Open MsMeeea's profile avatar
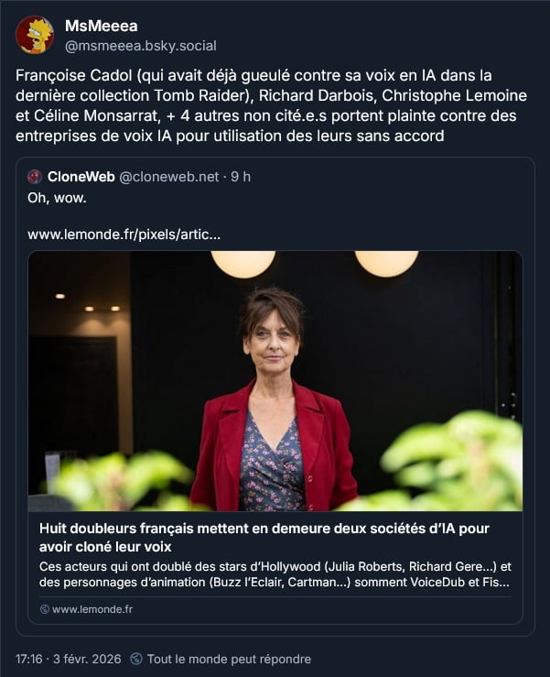The width and height of the screenshot is (550, 677). 35,35
